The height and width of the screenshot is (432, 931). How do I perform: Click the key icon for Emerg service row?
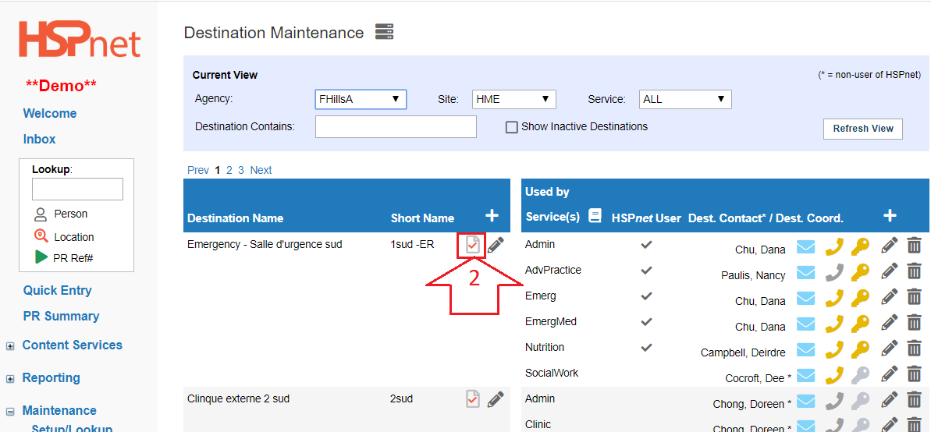859,298
